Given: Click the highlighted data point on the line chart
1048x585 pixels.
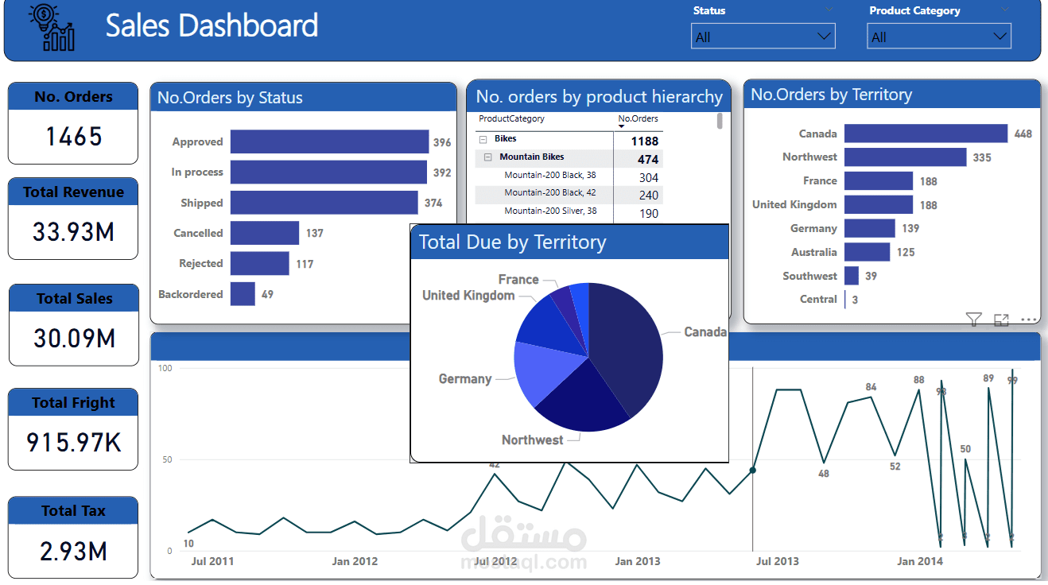Looking at the screenshot, I should 751,470.
